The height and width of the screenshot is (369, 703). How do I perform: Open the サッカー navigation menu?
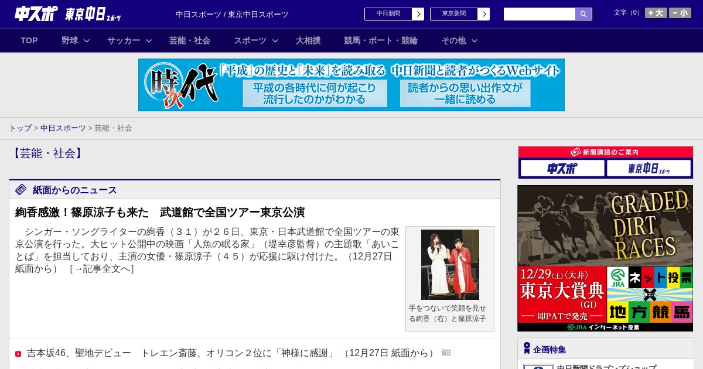(x=124, y=40)
